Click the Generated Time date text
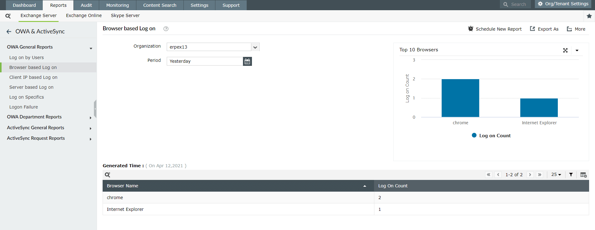 (166, 166)
